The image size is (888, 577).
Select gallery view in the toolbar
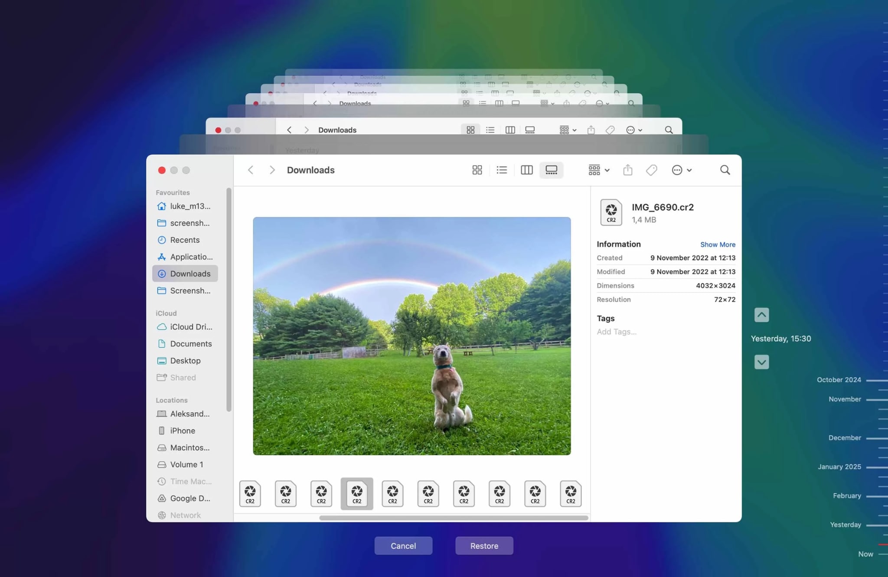click(551, 170)
